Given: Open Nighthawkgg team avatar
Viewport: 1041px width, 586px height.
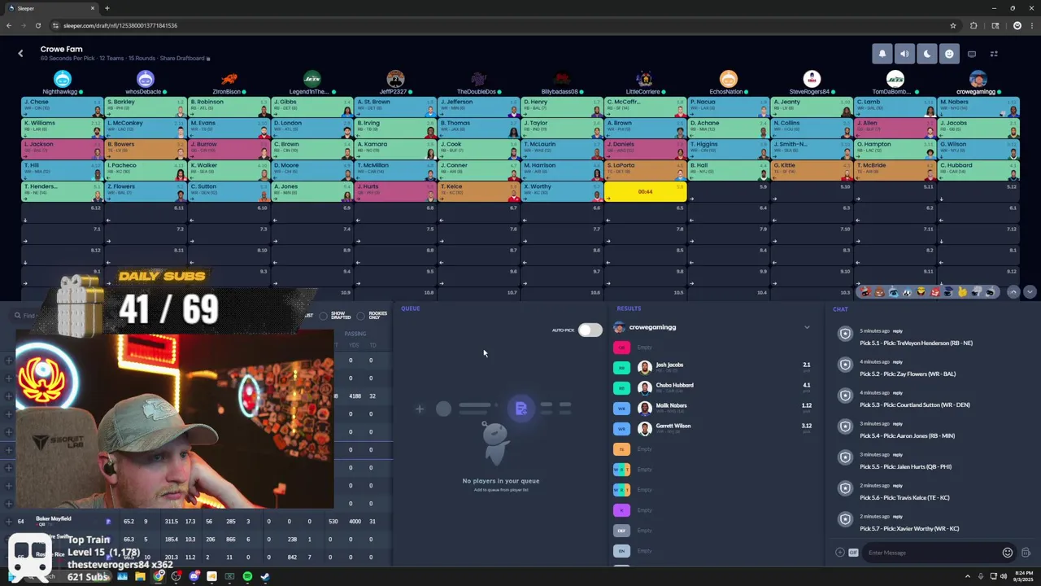Looking at the screenshot, I should [63, 79].
